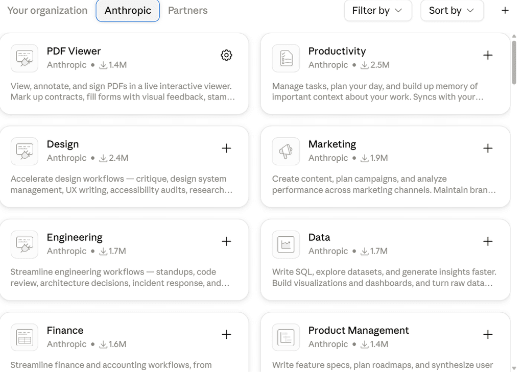This screenshot has width=523, height=374.
Task: Select the Anthropic tab
Action: pyautogui.click(x=128, y=11)
